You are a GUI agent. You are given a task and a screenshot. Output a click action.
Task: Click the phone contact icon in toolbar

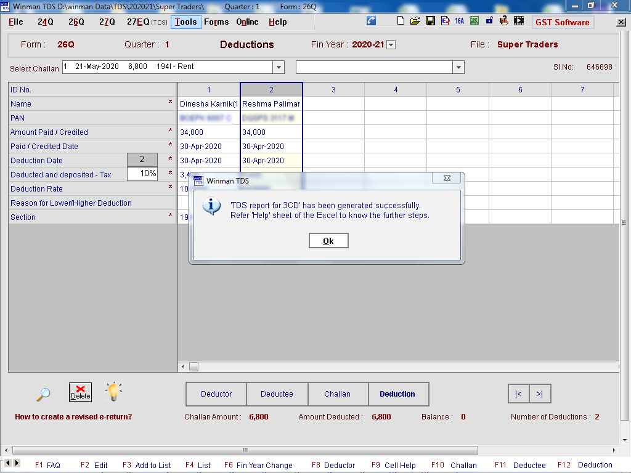tap(371, 21)
